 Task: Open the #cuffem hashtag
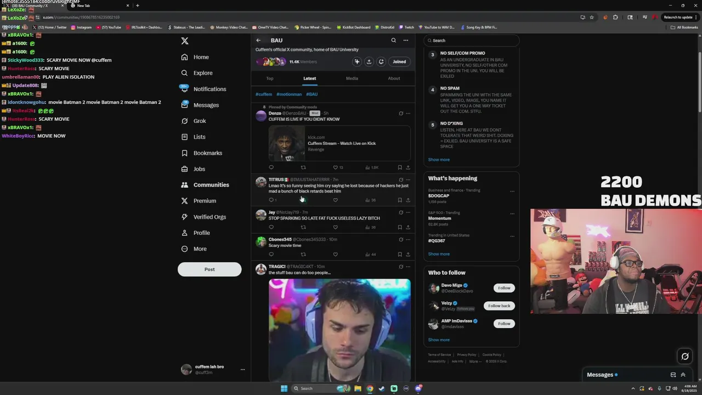pos(264,94)
